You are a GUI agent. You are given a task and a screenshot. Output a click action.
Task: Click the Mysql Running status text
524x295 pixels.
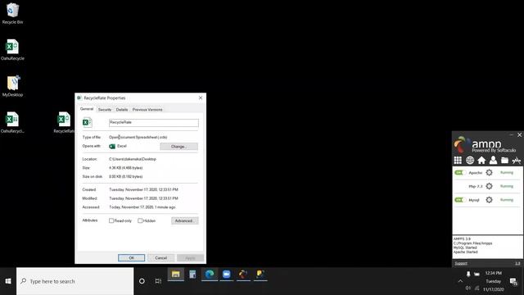507,200
